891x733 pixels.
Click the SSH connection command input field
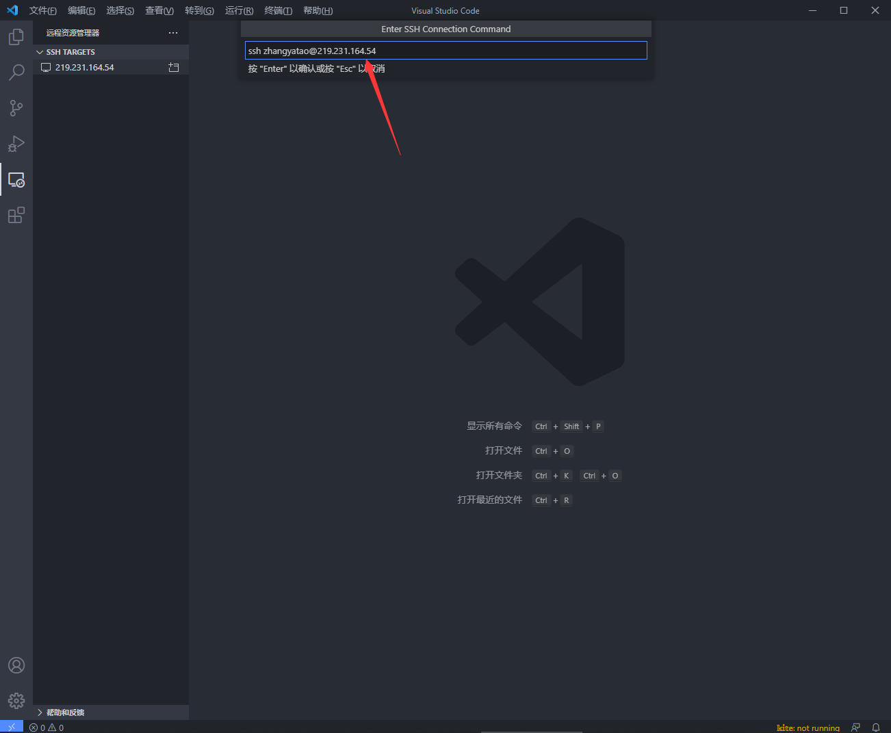point(445,51)
